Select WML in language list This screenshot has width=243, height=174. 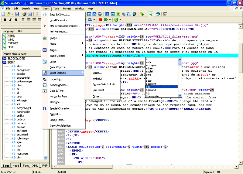(11, 40)
